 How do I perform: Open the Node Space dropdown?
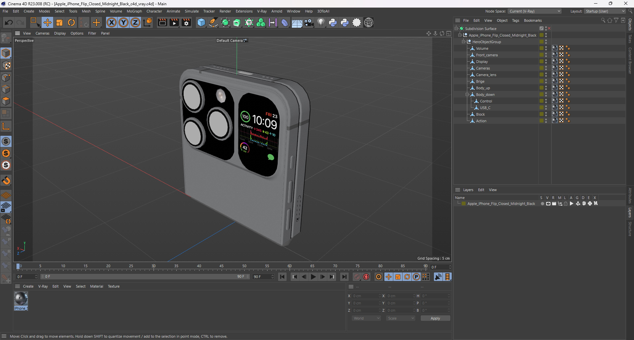point(534,11)
